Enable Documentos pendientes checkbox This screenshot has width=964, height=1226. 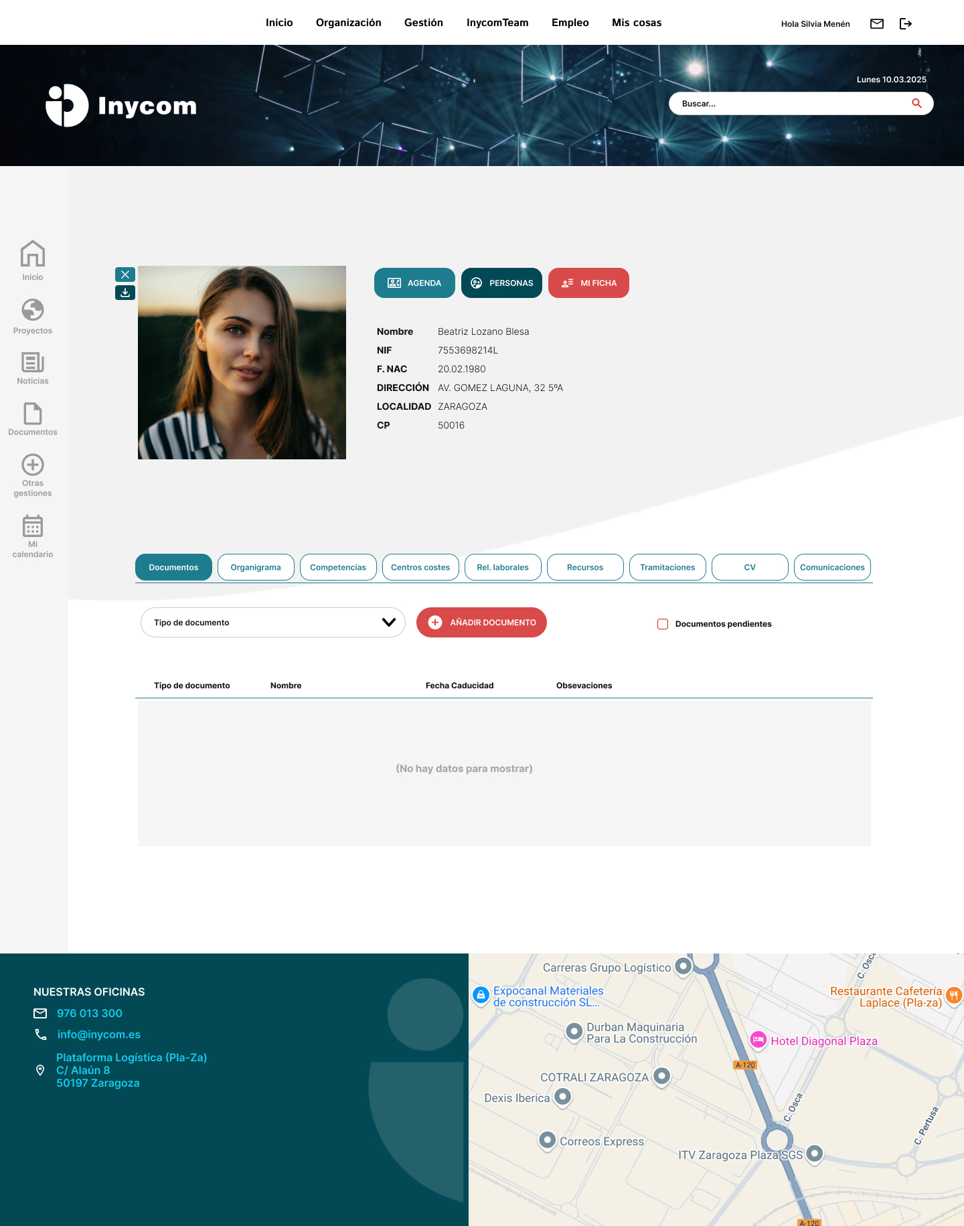pos(663,624)
